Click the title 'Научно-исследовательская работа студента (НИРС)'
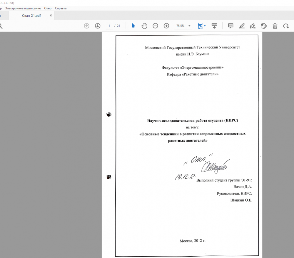The height and width of the screenshot is (258, 294). (x=193, y=120)
